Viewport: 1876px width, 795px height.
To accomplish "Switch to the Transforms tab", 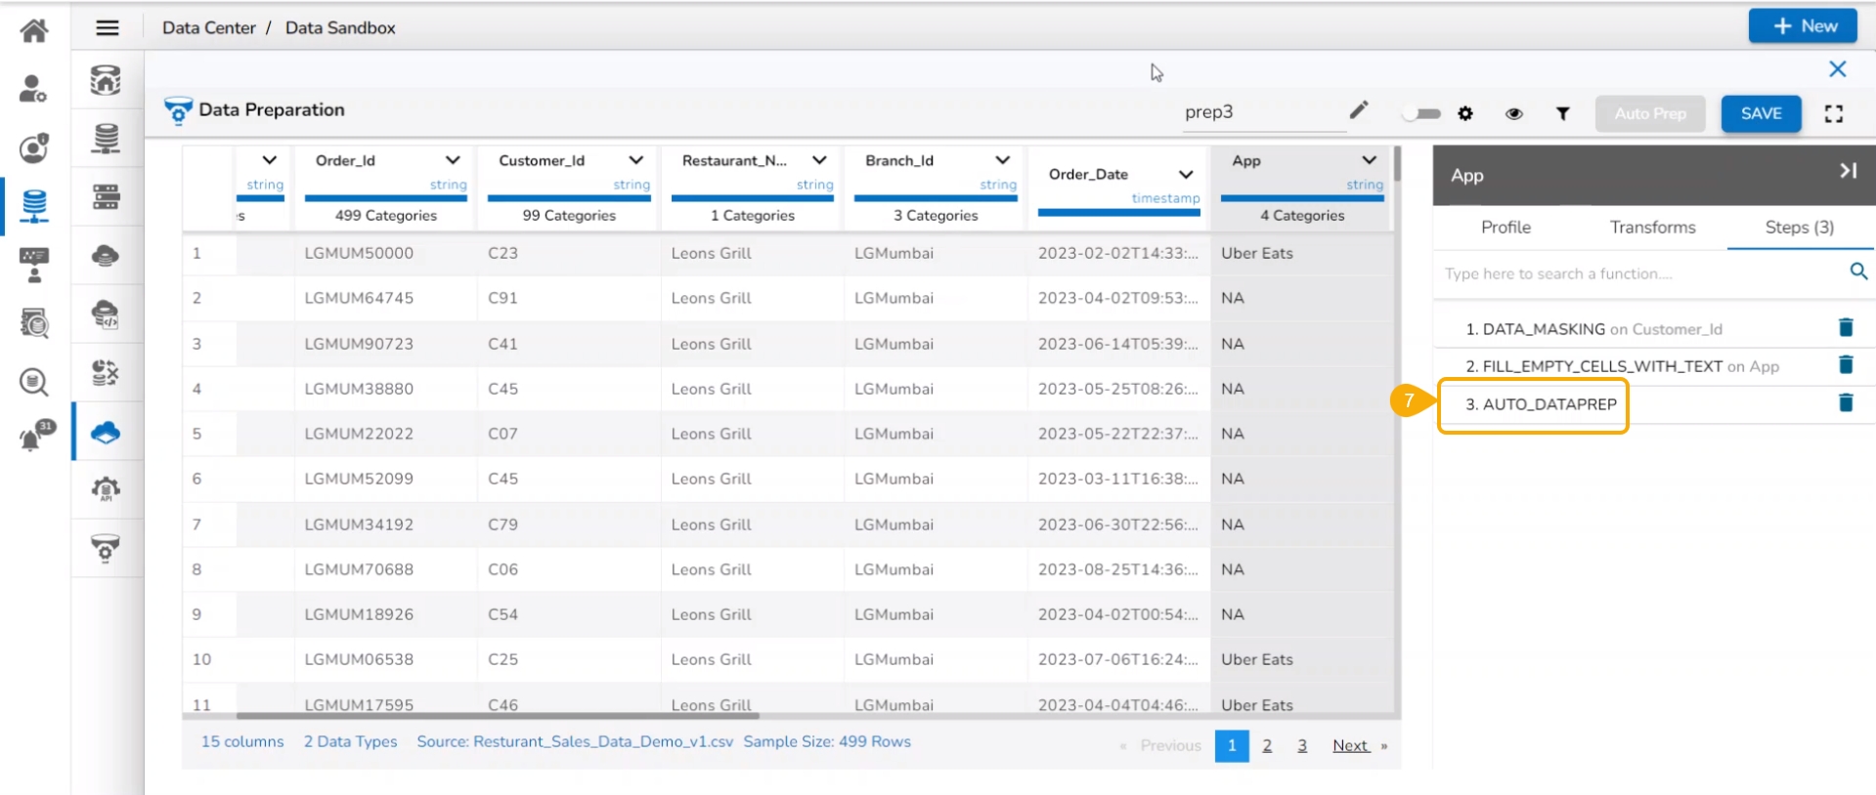I will (x=1652, y=227).
